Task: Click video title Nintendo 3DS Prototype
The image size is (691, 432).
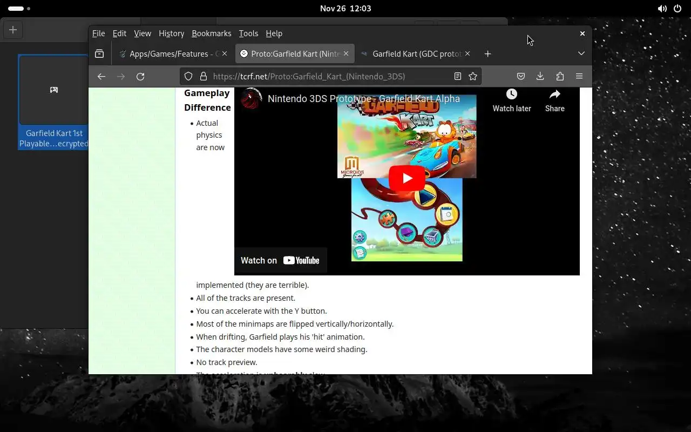Action: point(364,99)
